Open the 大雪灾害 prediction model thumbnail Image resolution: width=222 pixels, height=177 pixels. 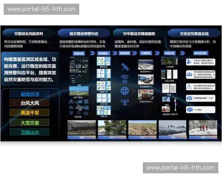pyautogui.click(x=104, y=98)
